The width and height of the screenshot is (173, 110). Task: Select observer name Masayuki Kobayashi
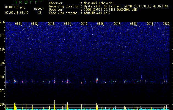point(99,3)
